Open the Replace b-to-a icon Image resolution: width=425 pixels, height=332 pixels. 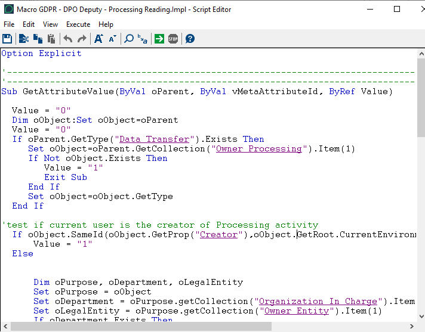(143, 39)
